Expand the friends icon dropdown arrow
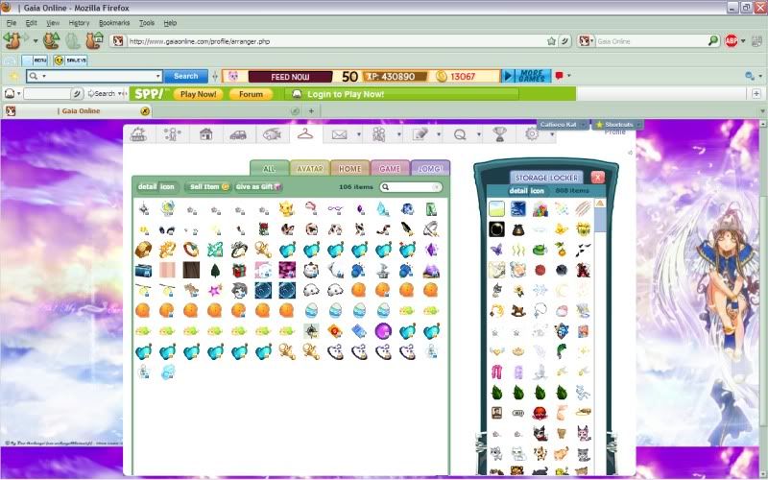This screenshot has width=768, height=480. click(398, 134)
